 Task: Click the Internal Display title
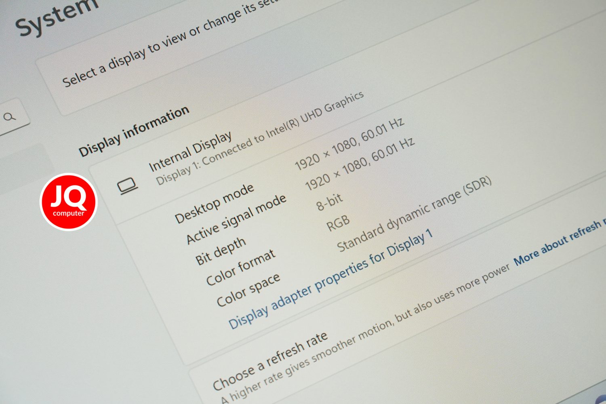click(x=190, y=151)
